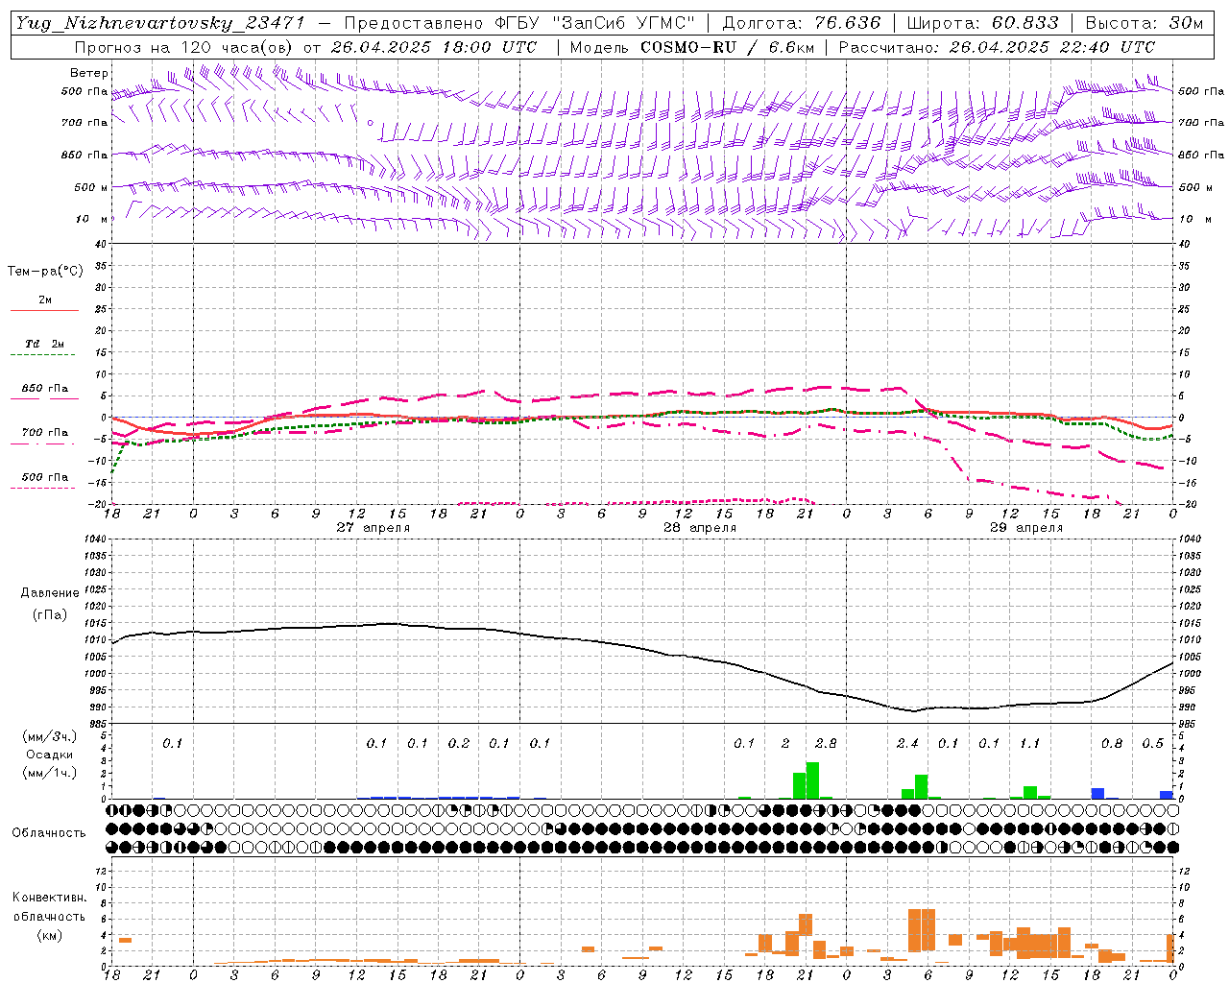Screen dimensions: 1229x983
Task: Click the 2.8 precipitation total value
Action: click(826, 744)
